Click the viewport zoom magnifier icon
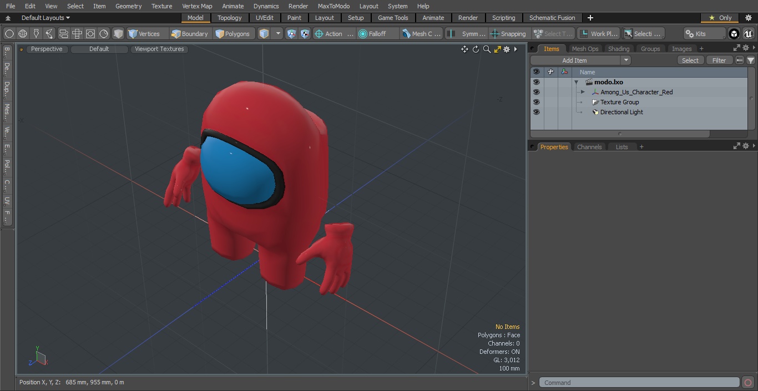This screenshot has height=391, width=758. click(x=487, y=49)
